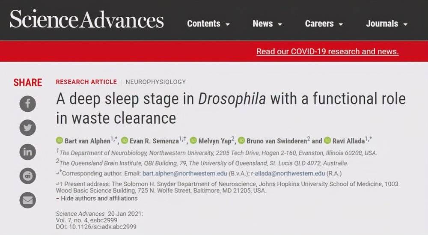428x235 pixels.
Task: Click the Science Advances 20 Jan 2021 line
Action: tap(99, 214)
